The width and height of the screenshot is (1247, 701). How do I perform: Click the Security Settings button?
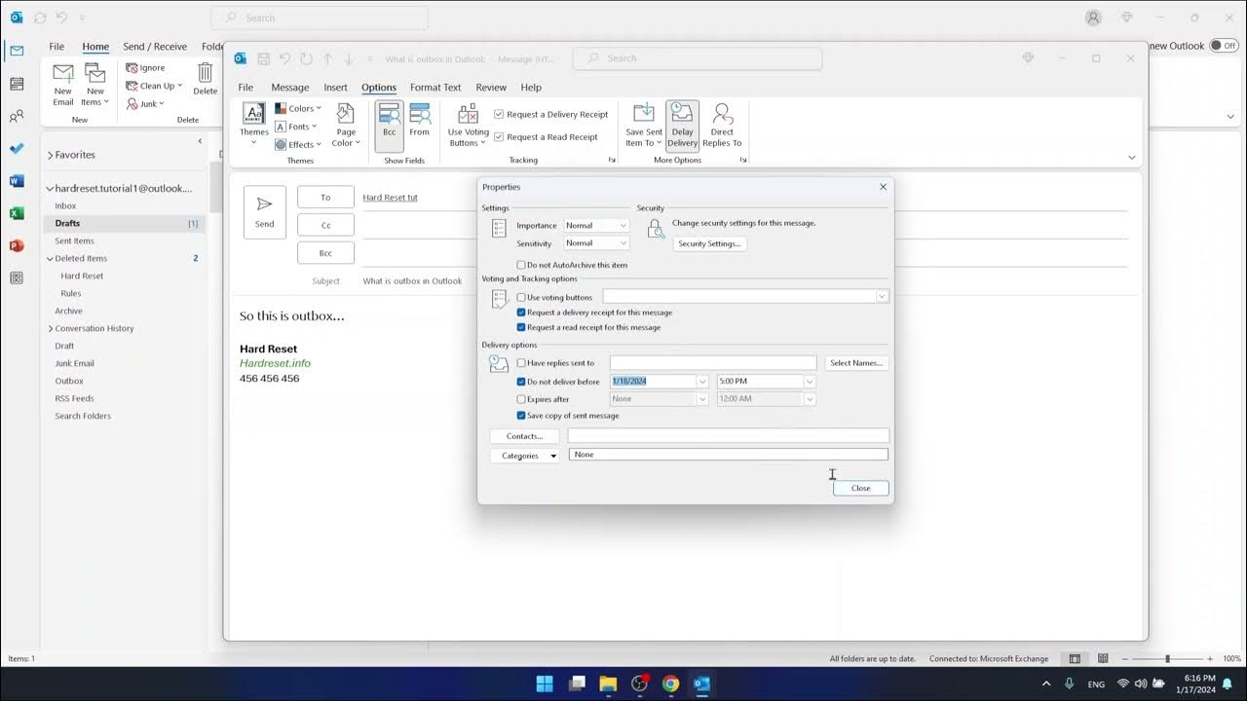click(x=709, y=243)
